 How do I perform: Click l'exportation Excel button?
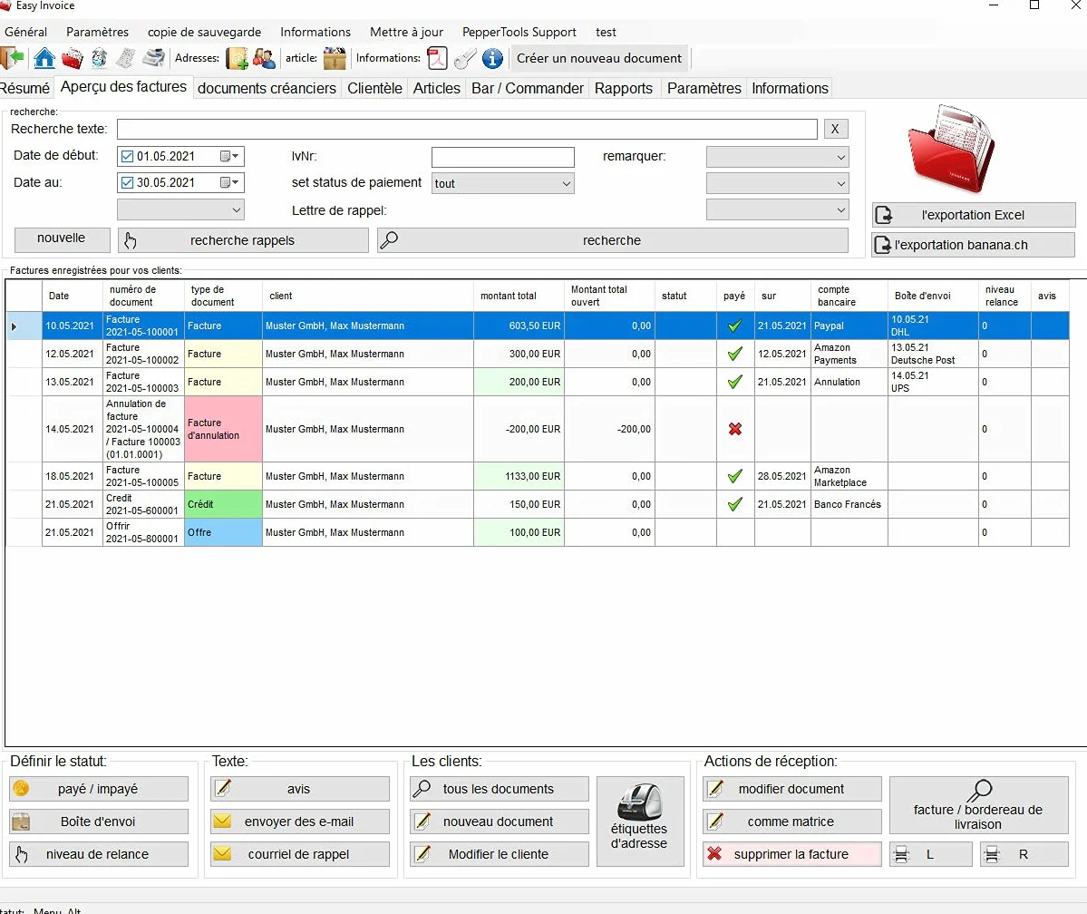pyautogui.click(x=973, y=215)
